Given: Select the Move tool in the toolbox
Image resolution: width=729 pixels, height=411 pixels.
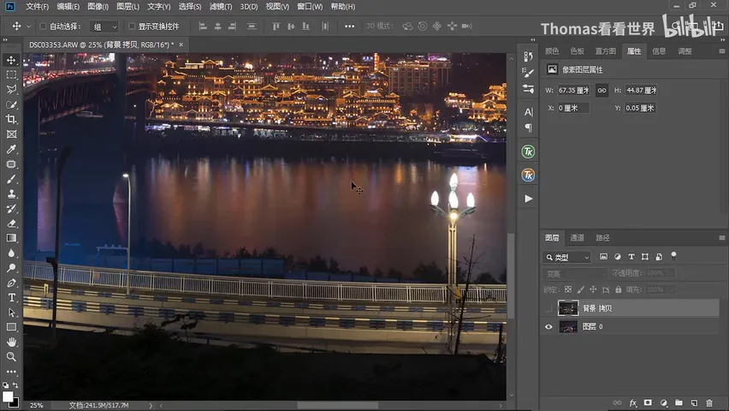Looking at the screenshot, I should click(x=12, y=60).
